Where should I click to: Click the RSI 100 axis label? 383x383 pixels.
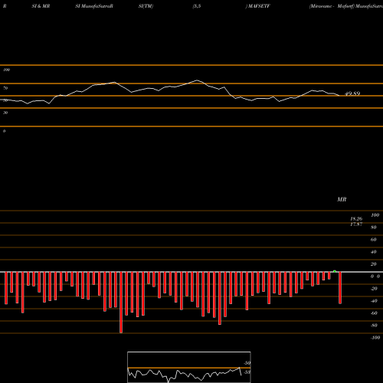[x=7, y=70]
